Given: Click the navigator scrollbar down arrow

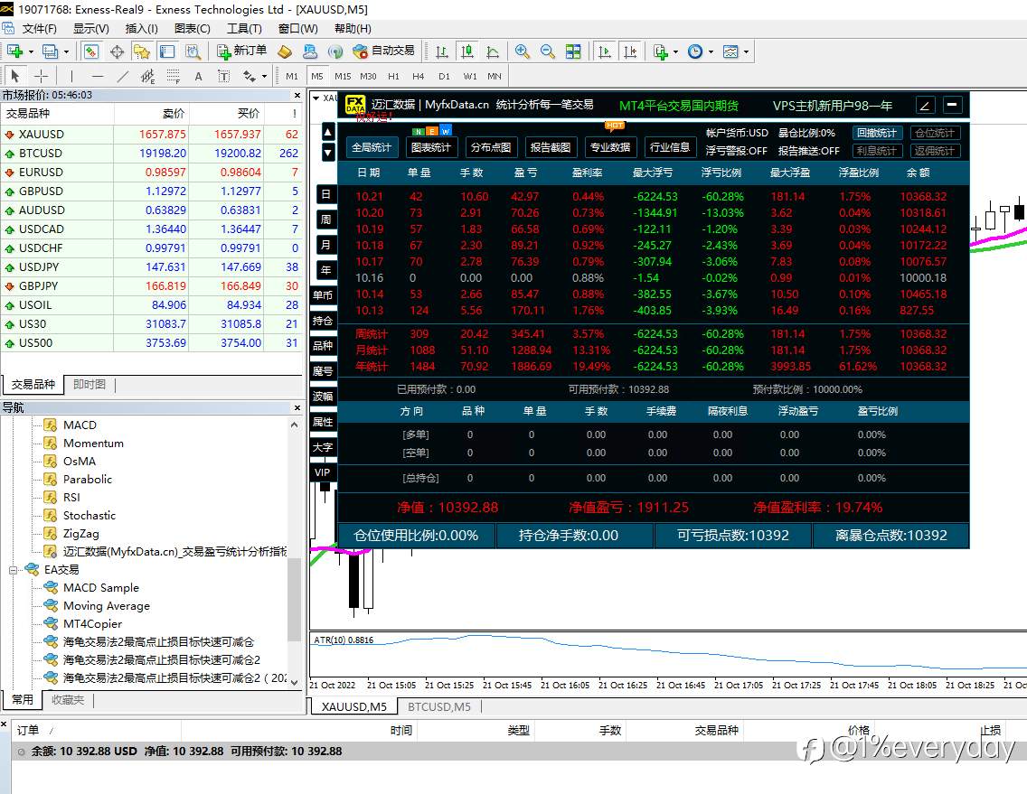Looking at the screenshot, I should [294, 681].
